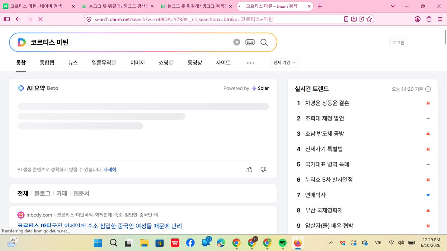This screenshot has width=447, height=251.
Task: Select the 전체 results filter
Action: [x=23, y=193]
